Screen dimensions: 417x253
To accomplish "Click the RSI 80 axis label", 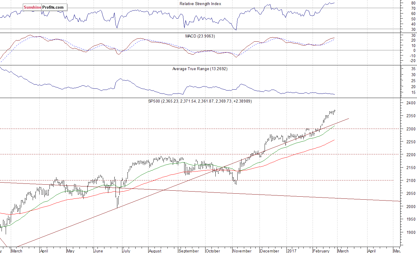I will tap(413, 3).
